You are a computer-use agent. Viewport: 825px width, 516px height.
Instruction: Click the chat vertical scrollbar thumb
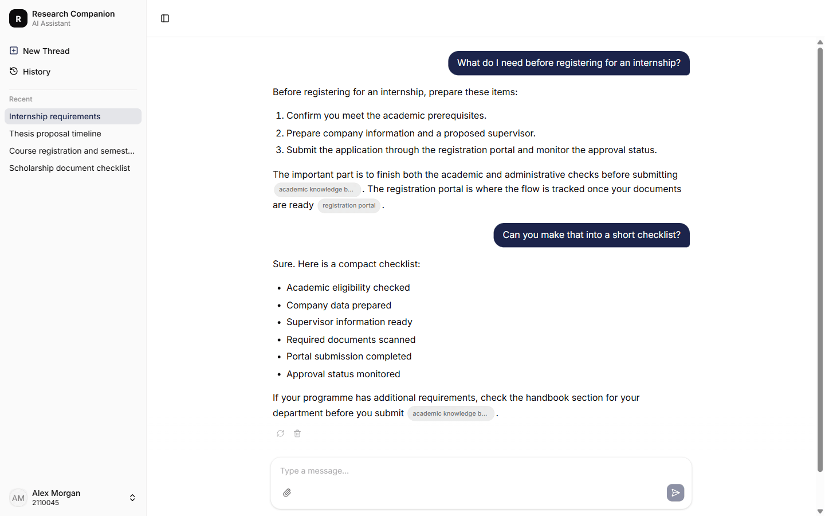[820, 260]
